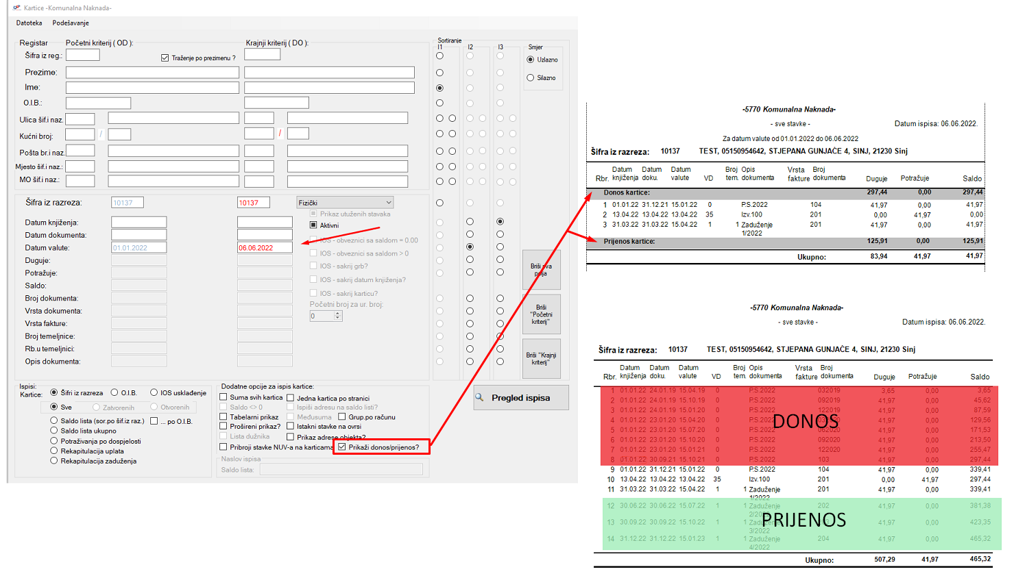Click the Pregled ispisa magnifier icon
Viewport: 1014px width, 578px height.
[480, 397]
